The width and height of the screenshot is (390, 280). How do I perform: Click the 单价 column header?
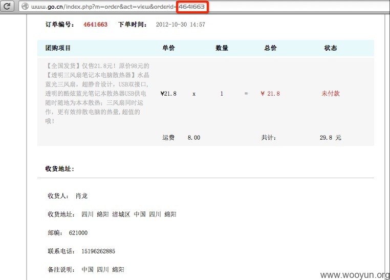click(x=168, y=48)
